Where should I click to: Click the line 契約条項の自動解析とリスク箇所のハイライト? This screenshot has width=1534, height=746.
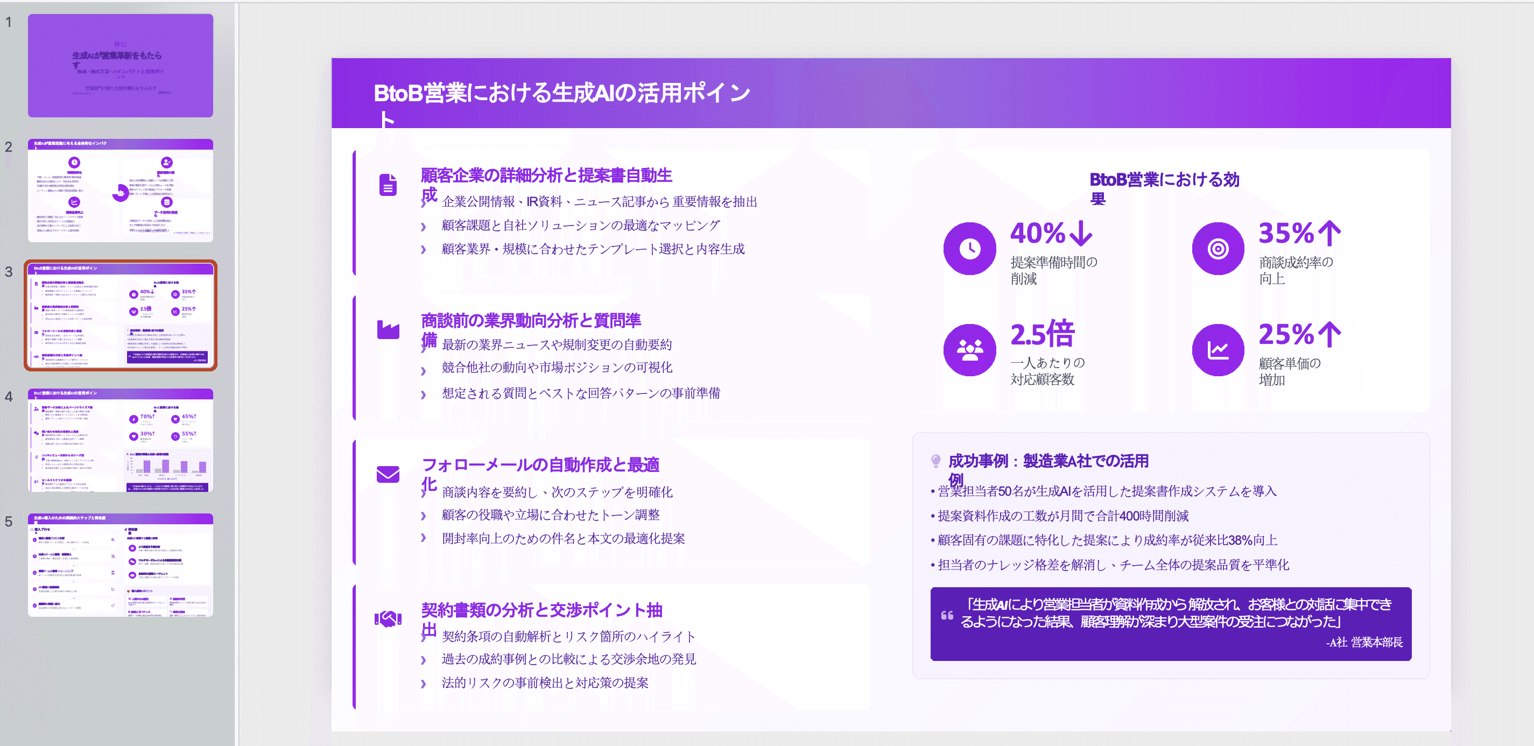(568, 636)
